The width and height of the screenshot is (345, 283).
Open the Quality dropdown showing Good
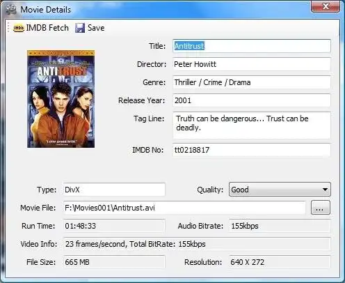point(280,190)
